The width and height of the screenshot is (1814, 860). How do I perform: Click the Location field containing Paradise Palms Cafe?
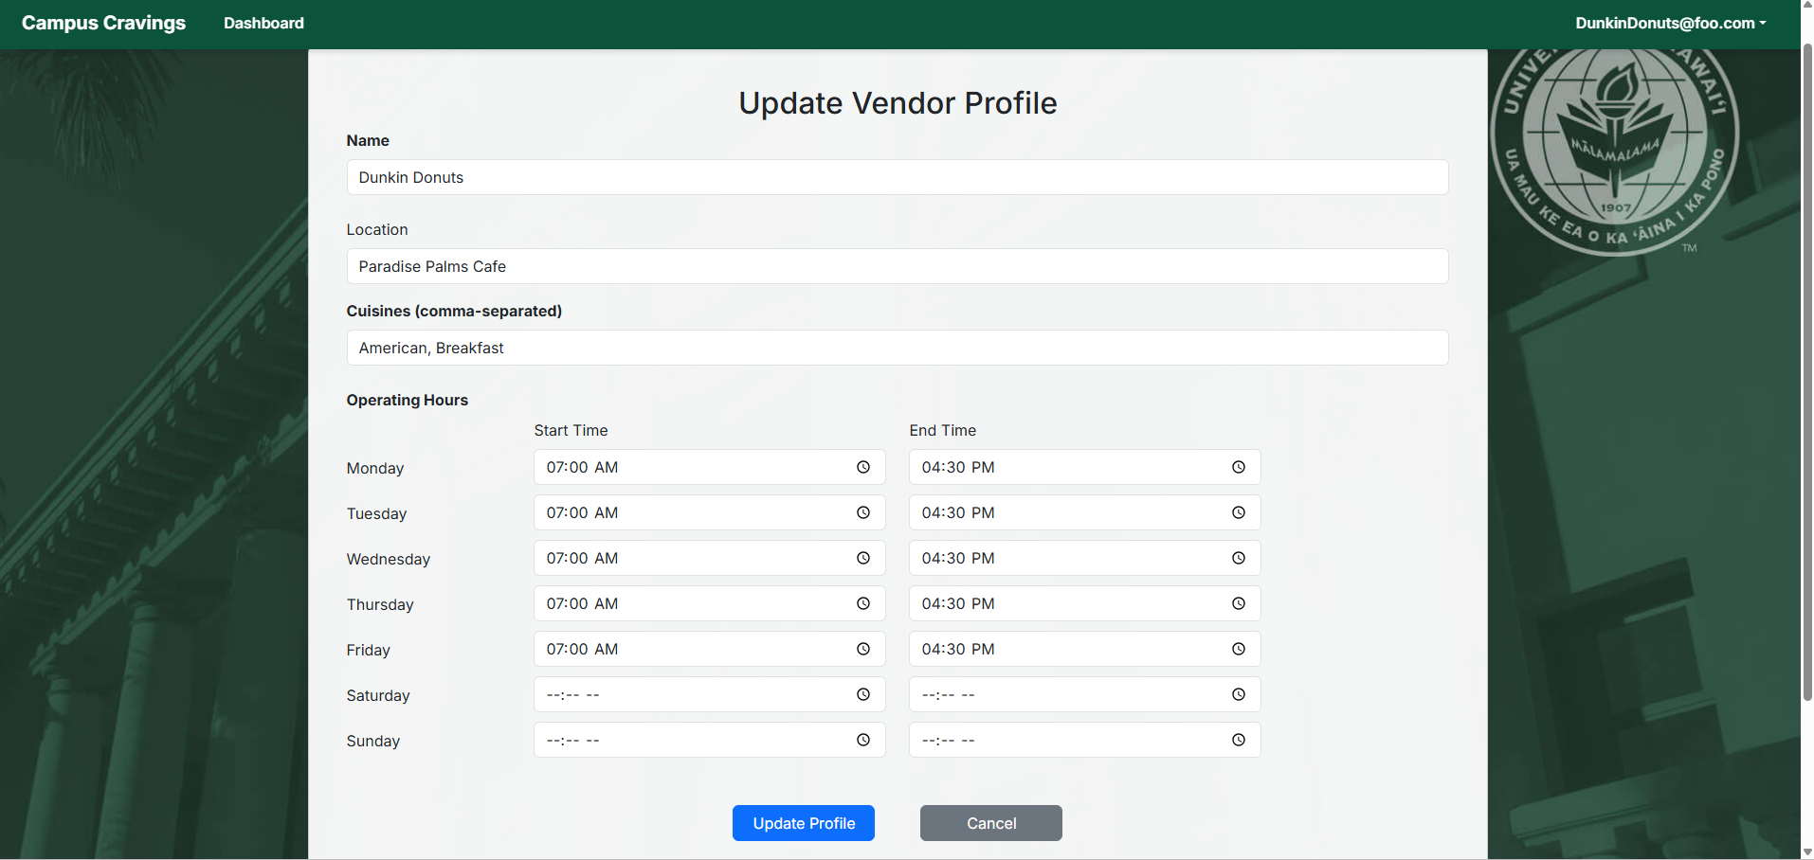(x=897, y=266)
